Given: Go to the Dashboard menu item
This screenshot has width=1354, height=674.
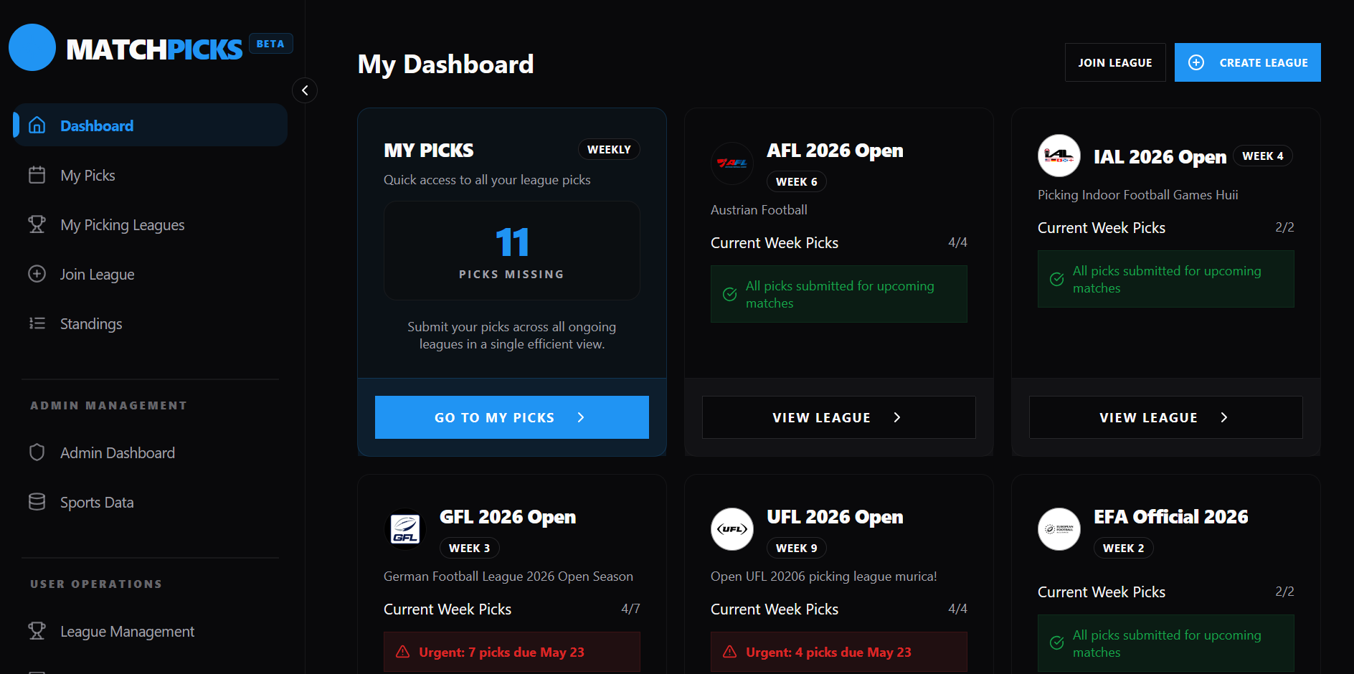Looking at the screenshot, I should pos(151,125).
